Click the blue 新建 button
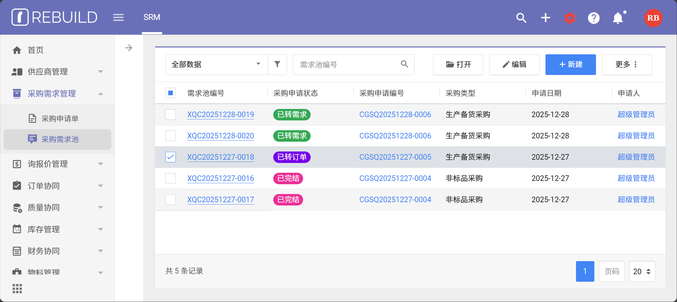The width and height of the screenshot is (677, 302). (x=570, y=64)
